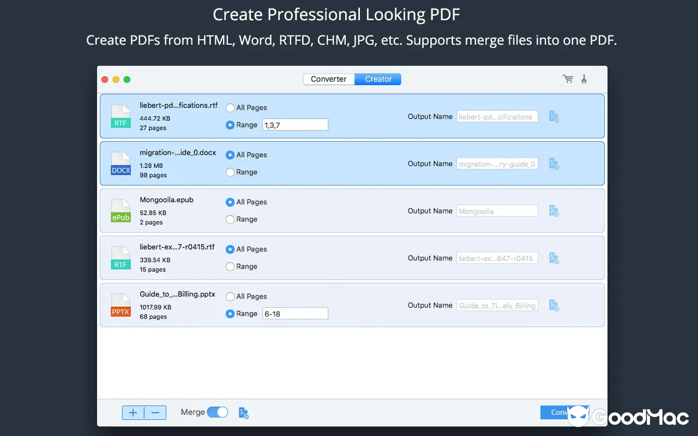
Task: Click the Output Name field for liebert-ex...647-r0415
Action: (497, 258)
